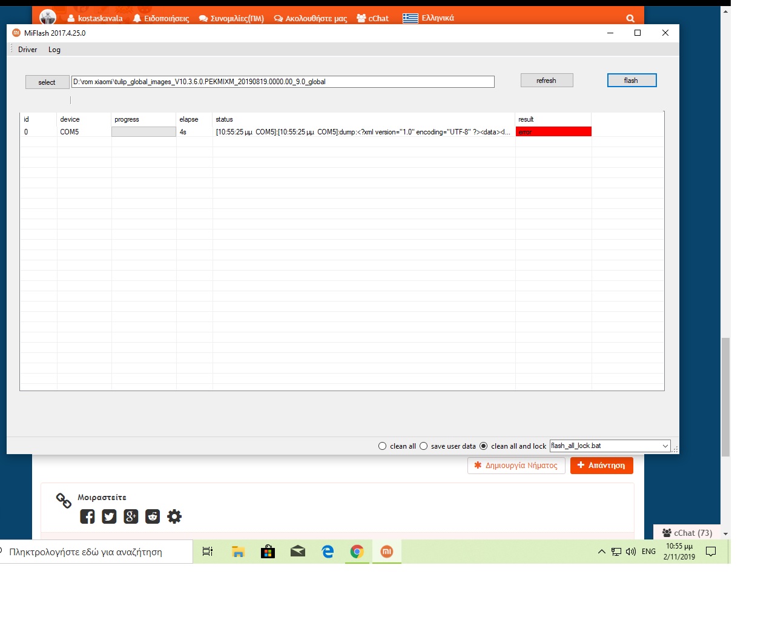This screenshot has height=620, width=775.
Task: Switch to Google Chrome on the taskbar
Action: click(357, 552)
